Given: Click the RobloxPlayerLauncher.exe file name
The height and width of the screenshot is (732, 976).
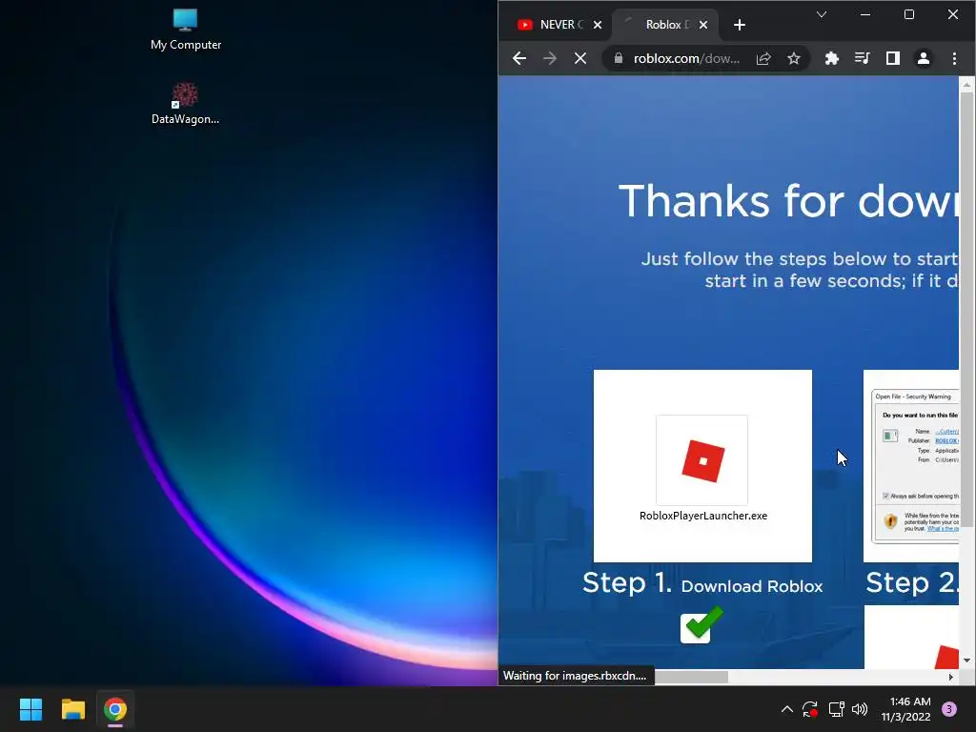Looking at the screenshot, I should [x=702, y=516].
